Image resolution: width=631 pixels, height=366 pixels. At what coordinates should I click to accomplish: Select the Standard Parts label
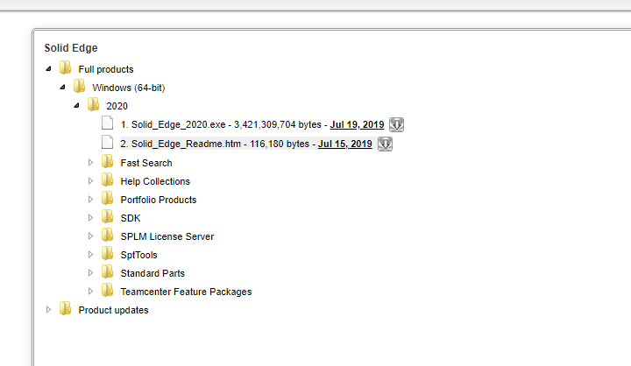[x=152, y=273]
